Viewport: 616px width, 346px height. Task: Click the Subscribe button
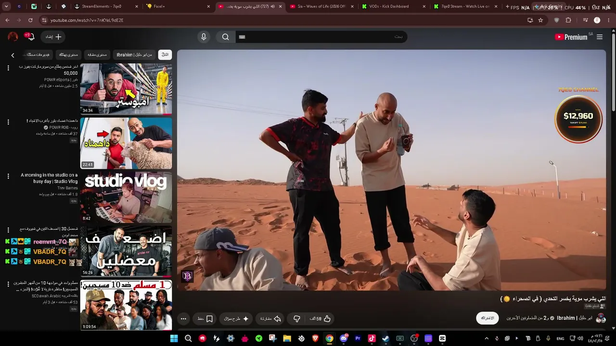[x=488, y=318]
